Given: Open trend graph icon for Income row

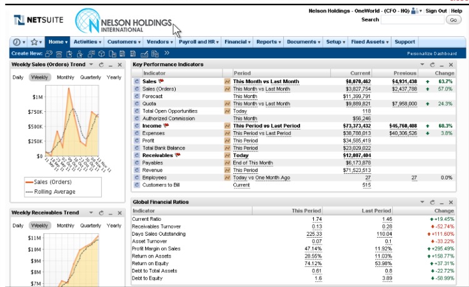Looking at the screenshot, I should (228, 126).
